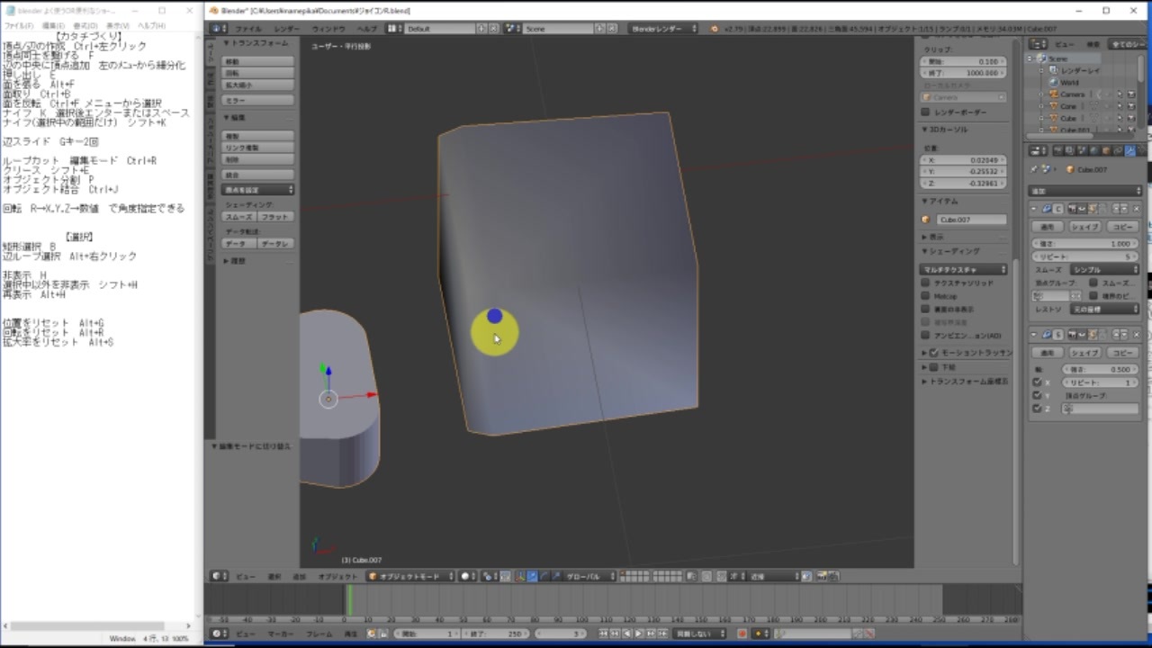Image resolution: width=1152 pixels, height=648 pixels.
Task: Adjust the factor 0.500 slider in modifier
Action: pyautogui.click(x=1102, y=369)
